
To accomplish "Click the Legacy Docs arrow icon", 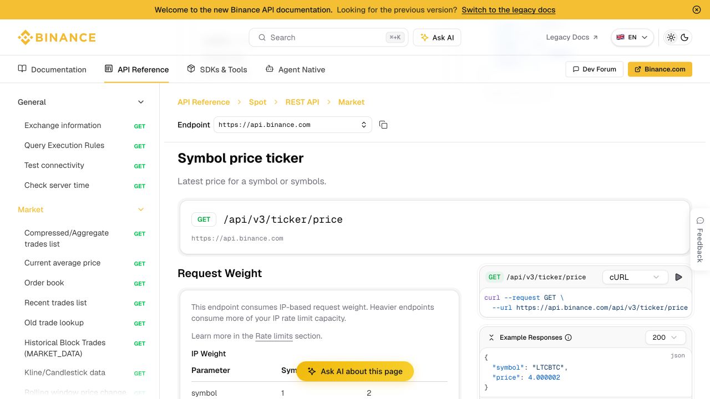I will [595, 38].
